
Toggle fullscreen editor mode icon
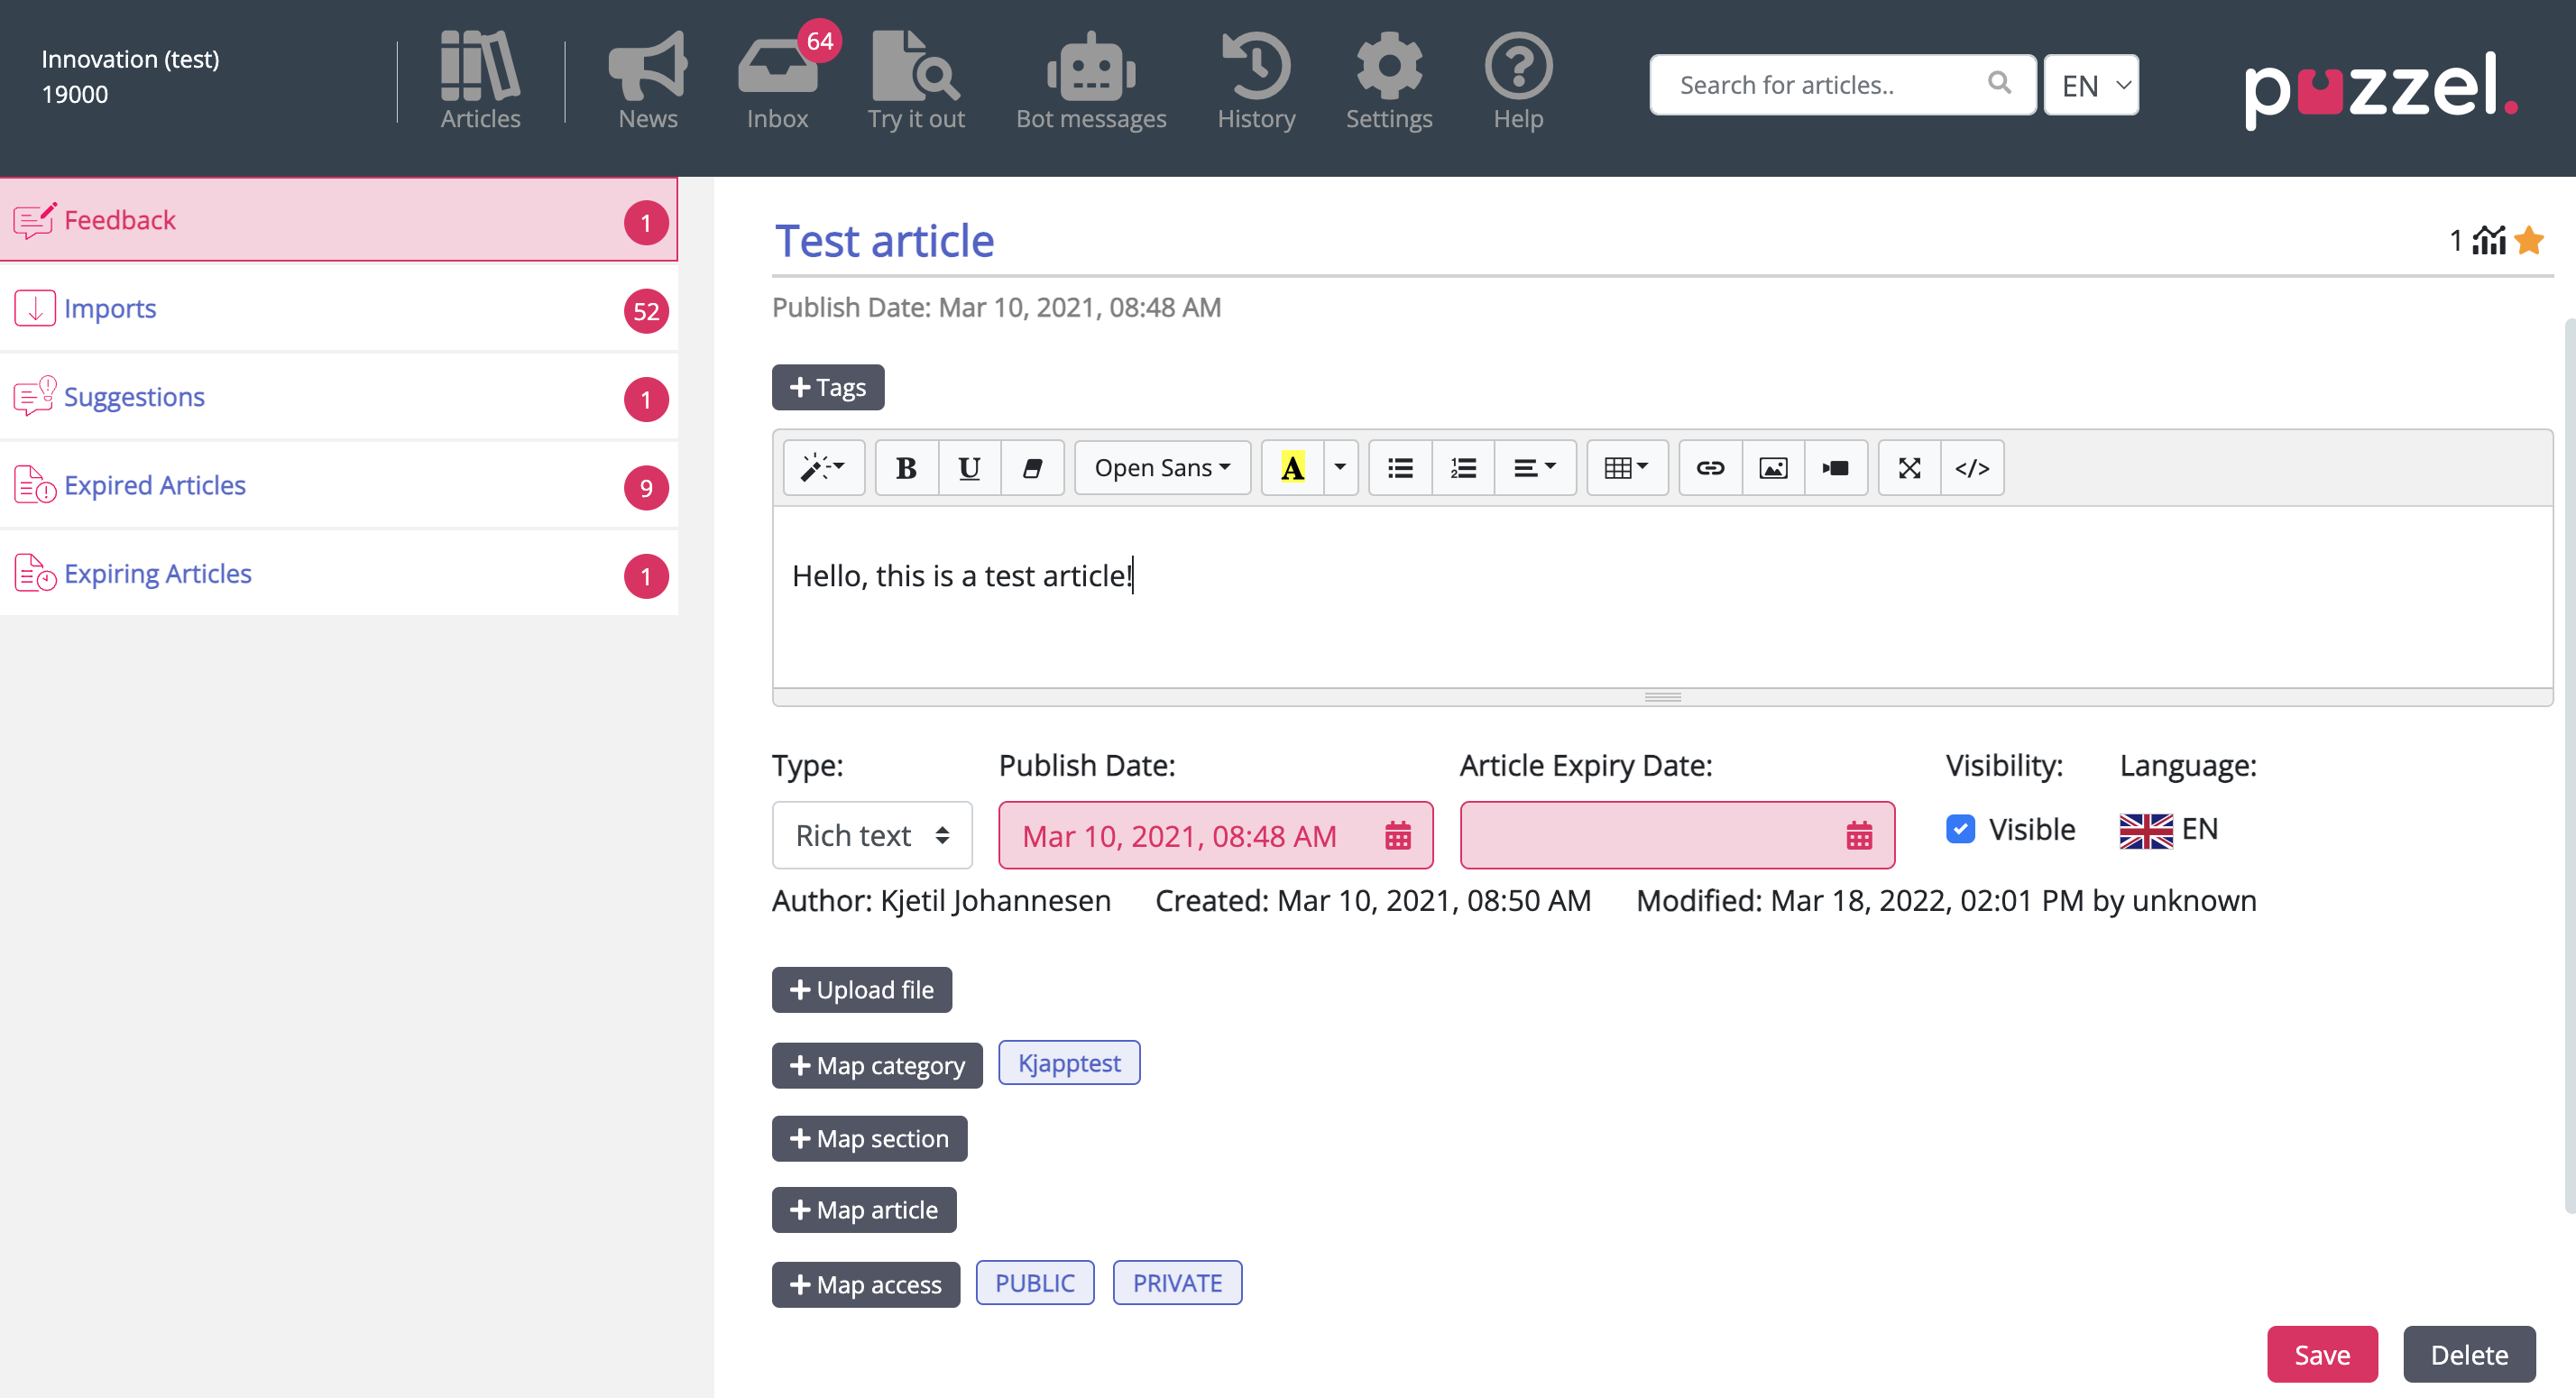point(1909,468)
